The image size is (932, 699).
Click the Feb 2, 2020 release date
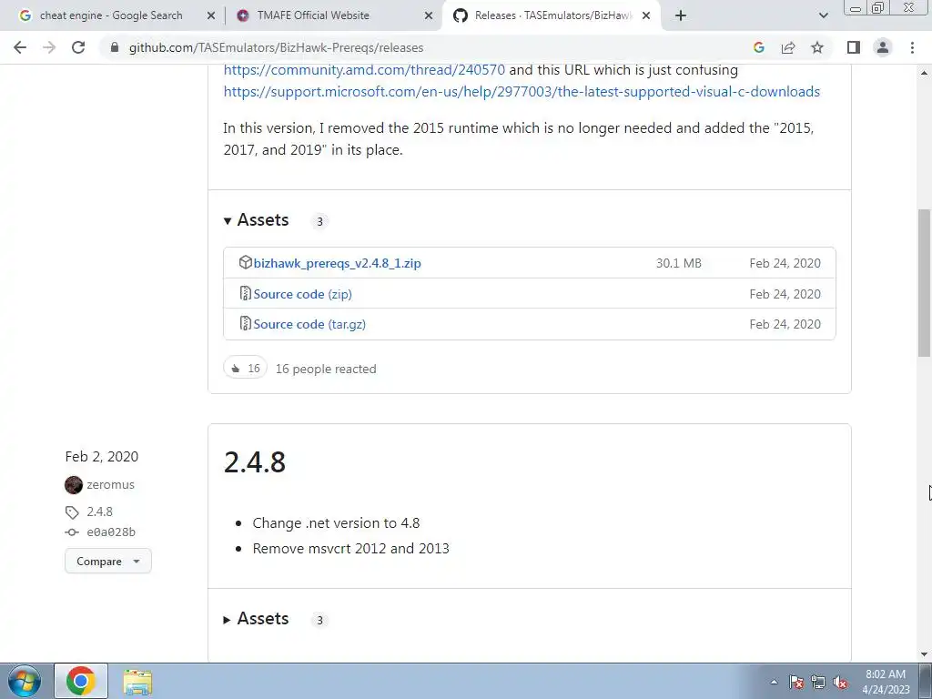pyautogui.click(x=102, y=457)
